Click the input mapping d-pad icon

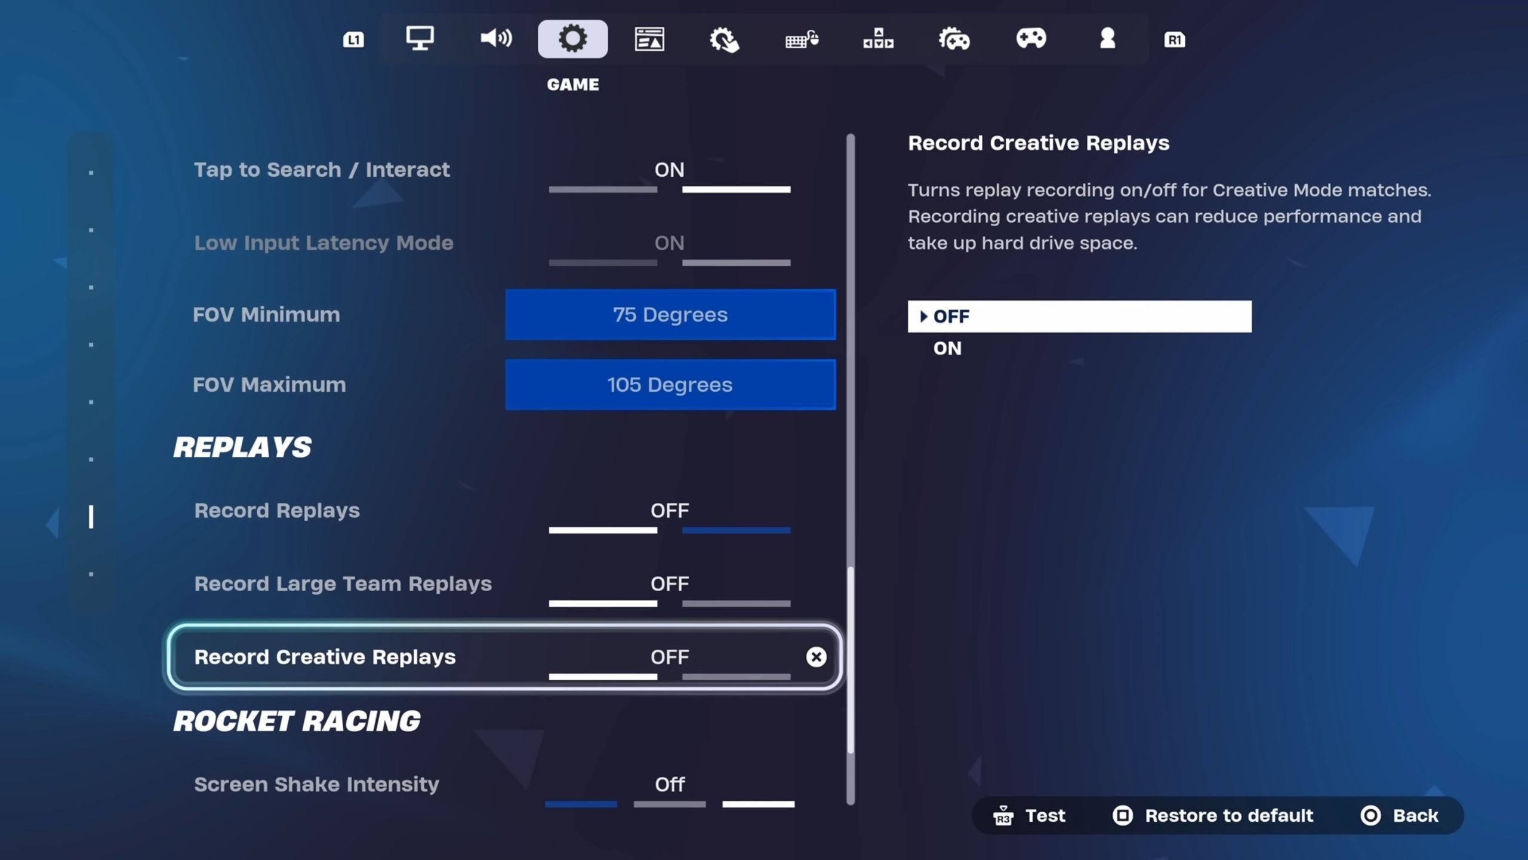coord(879,38)
